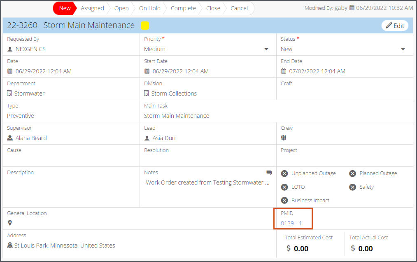
Task: Open the Priority dropdown arrow
Action: 266,49
